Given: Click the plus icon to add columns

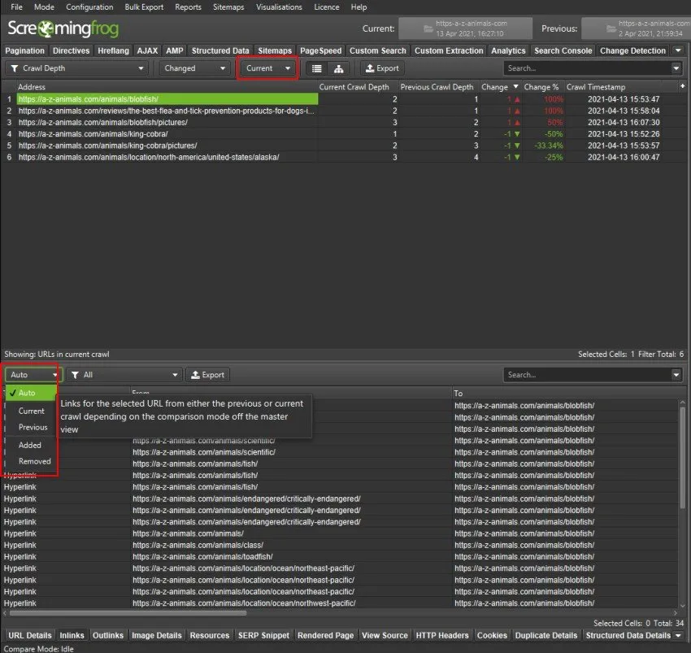Looking at the screenshot, I should click(683, 87).
